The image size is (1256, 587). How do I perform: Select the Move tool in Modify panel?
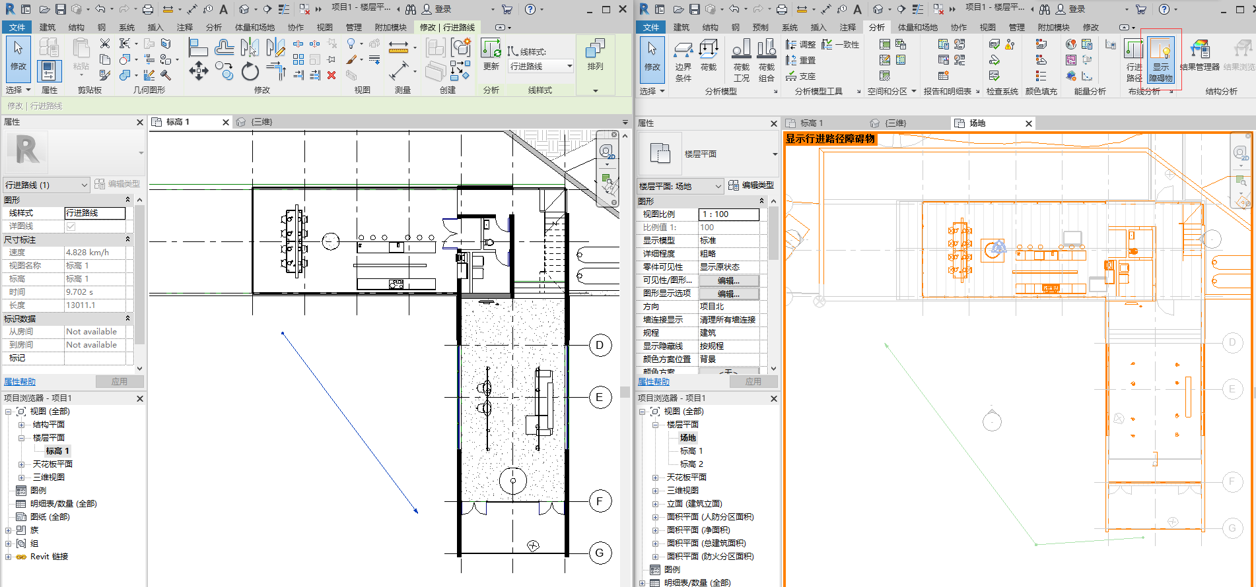199,71
